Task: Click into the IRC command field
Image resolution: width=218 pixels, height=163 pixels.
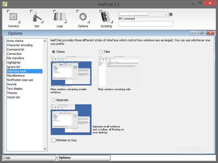Action: tap(146, 24)
